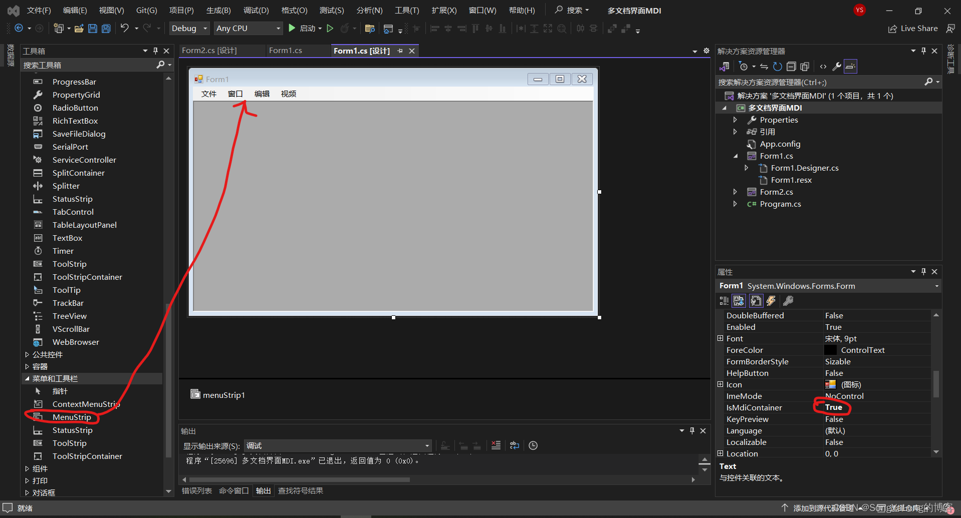The height and width of the screenshot is (518, 961).
Task: Switch to the 错误列表 panel
Action: [x=196, y=490]
